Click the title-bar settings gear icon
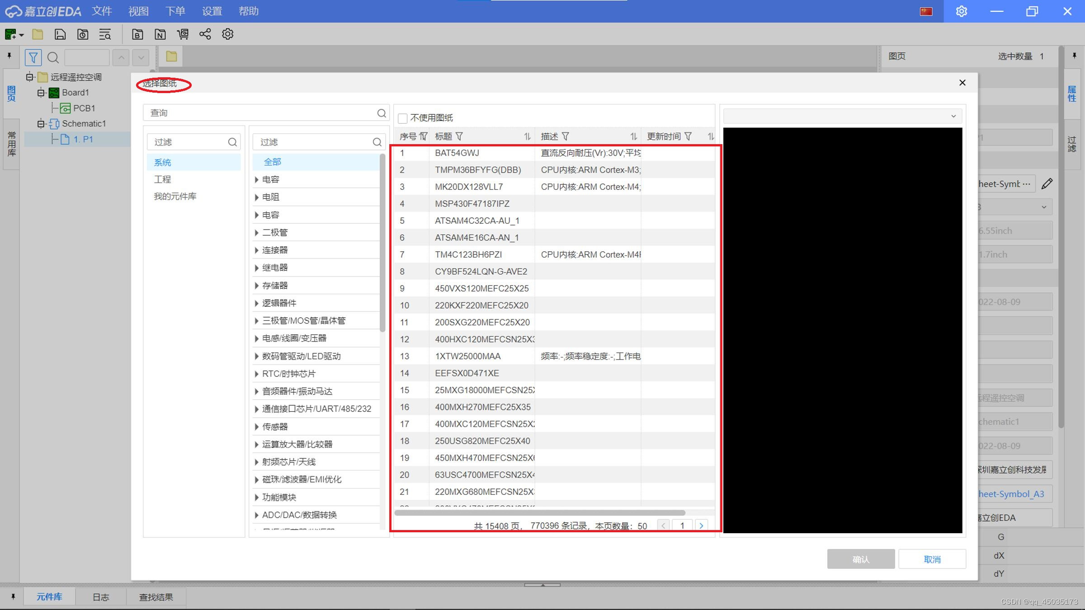This screenshot has height=610, width=1085. (962, 11)
